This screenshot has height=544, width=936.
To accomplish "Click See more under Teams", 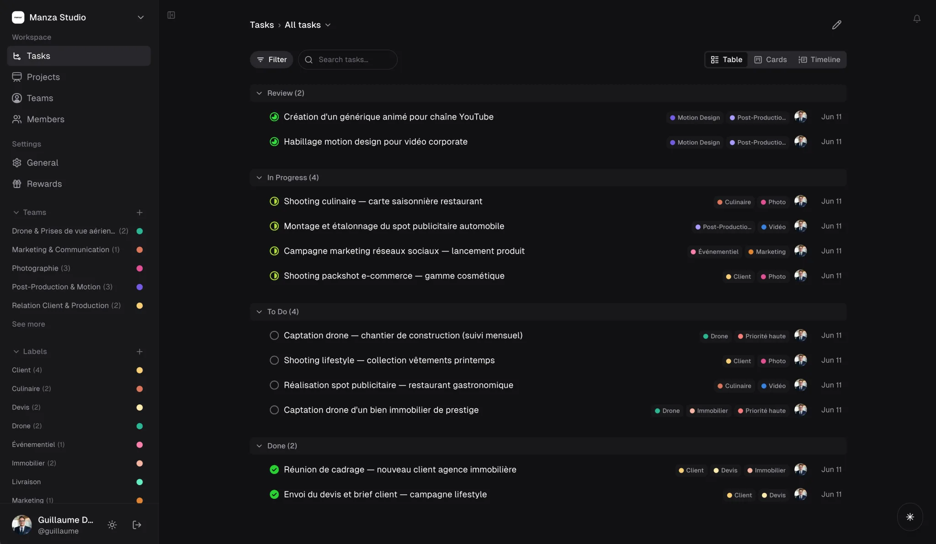I will point(28,324).
